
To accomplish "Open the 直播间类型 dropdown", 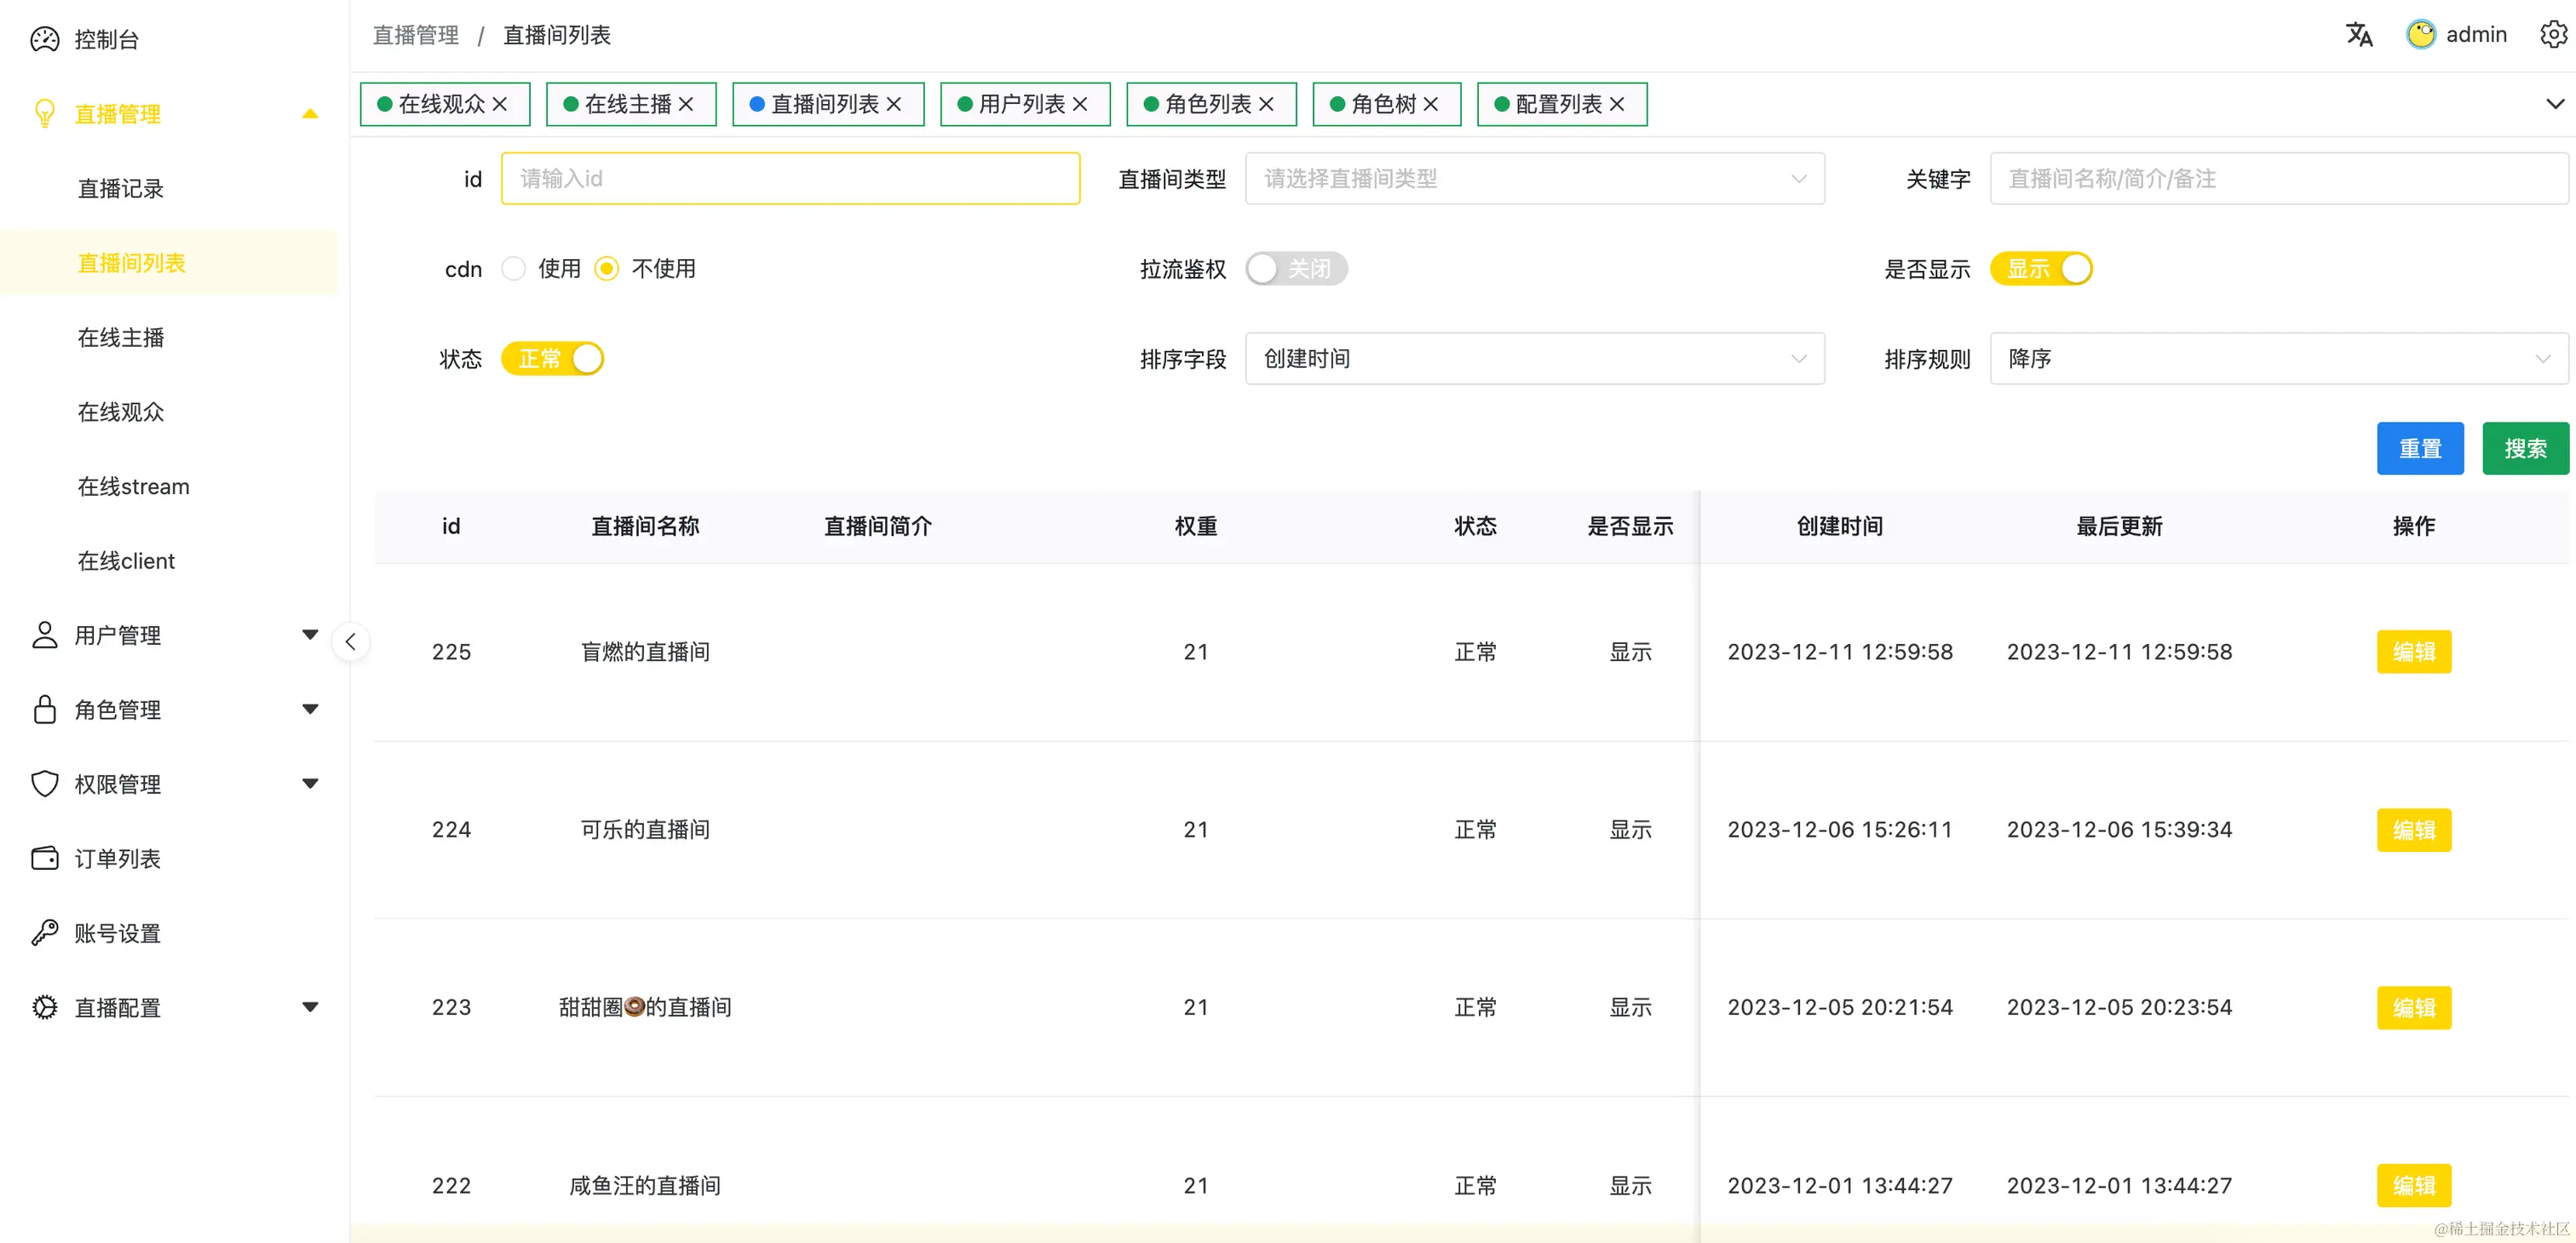I will click(1534, 179).
